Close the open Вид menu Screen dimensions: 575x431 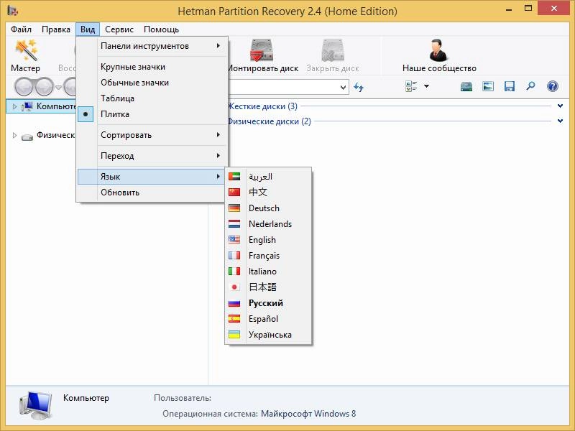[88, 29]
